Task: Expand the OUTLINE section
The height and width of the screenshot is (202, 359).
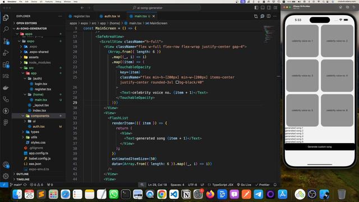Action: pos(39,174)
